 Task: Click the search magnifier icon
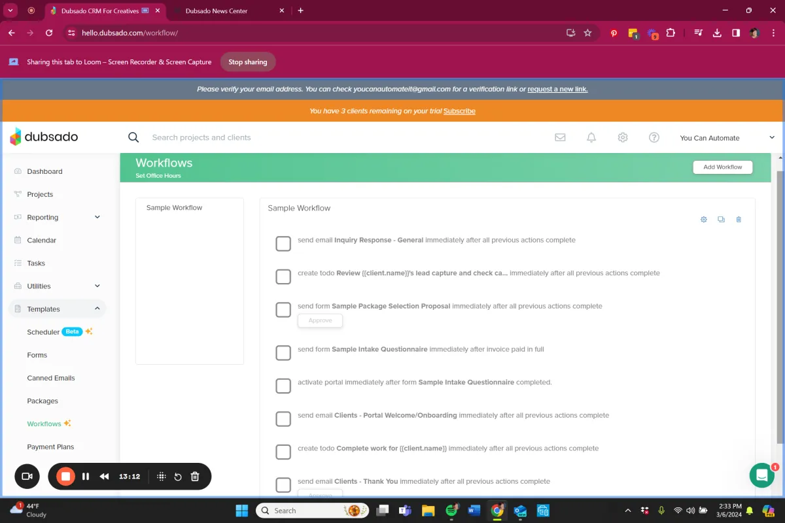pyautogui.click(x=133, y=137)
